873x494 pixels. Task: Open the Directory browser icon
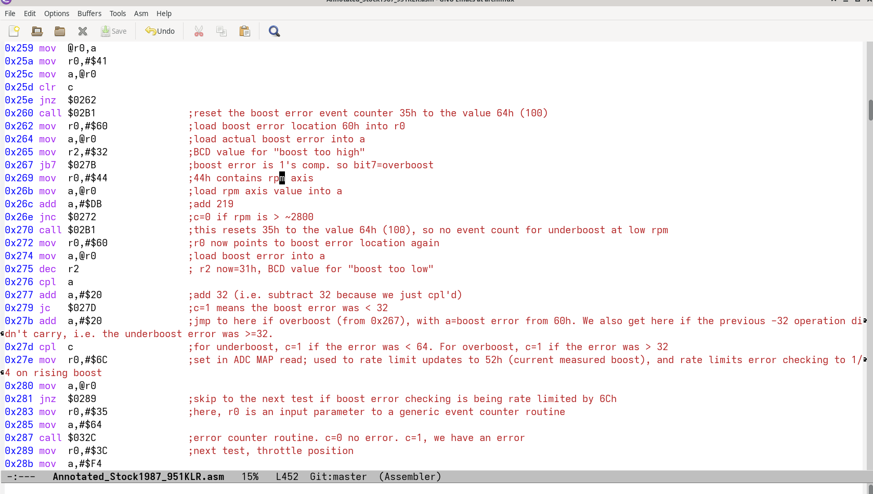[x=60, y=31]
